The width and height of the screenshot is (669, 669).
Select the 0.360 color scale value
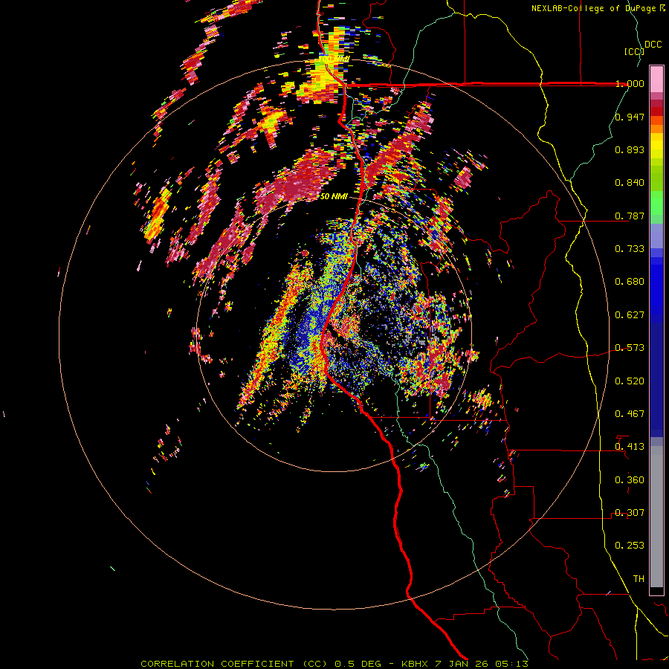tap(630, 480)
